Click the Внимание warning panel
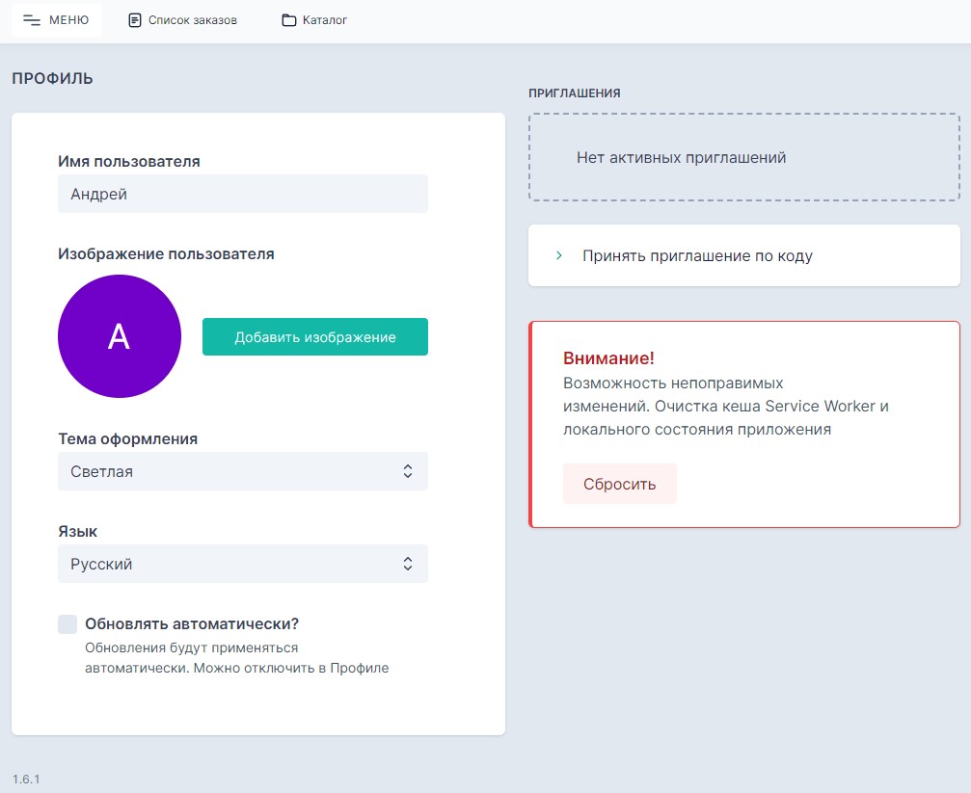The height and width of the screenshot is (793, 971). (x=742, y=425)
